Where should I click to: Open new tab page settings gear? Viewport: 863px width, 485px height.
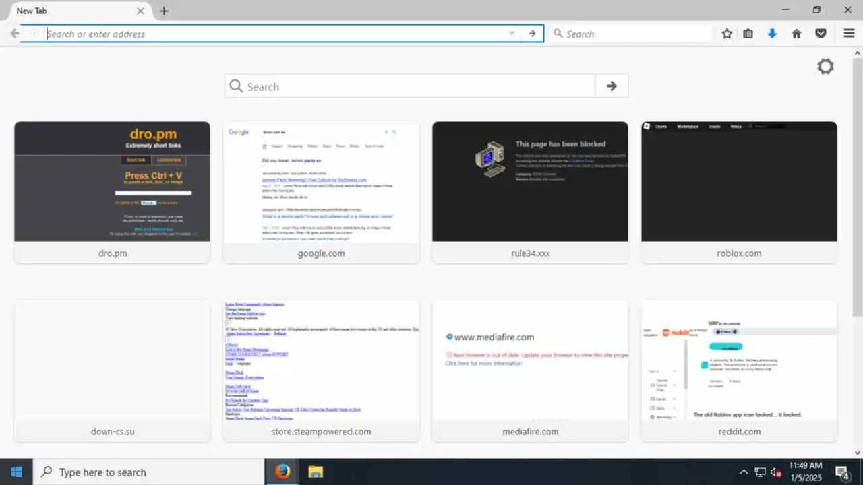(825, 66)
